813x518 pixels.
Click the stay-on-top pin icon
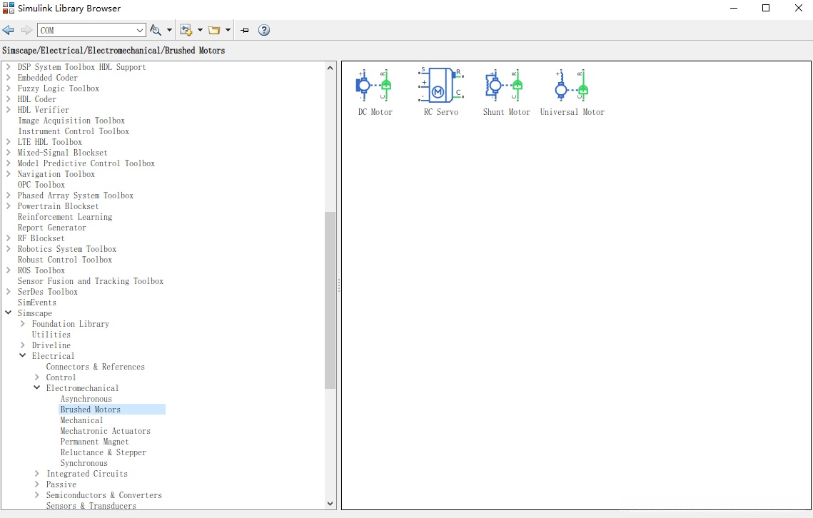[245, 30]
